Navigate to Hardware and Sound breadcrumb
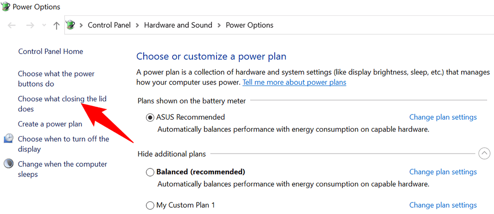The width and height of the screenshot is (494, 214). click(178, 25)
